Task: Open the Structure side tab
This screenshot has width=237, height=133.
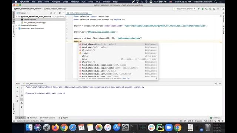Action: click(x=14, y=31)
